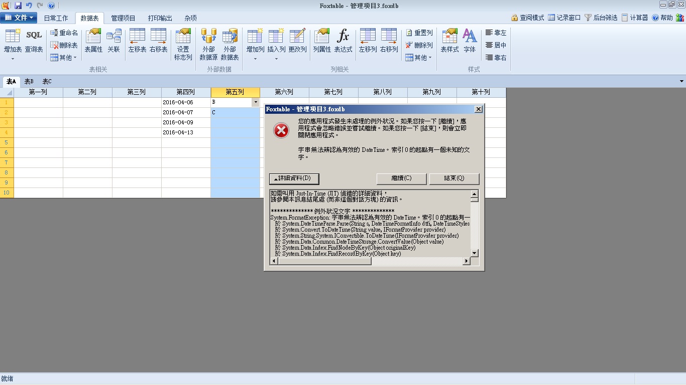Image resolution: width=686 pixels, height=385 pixels.
Task: Click the 第四列 column header
Action: click(186, 92)
